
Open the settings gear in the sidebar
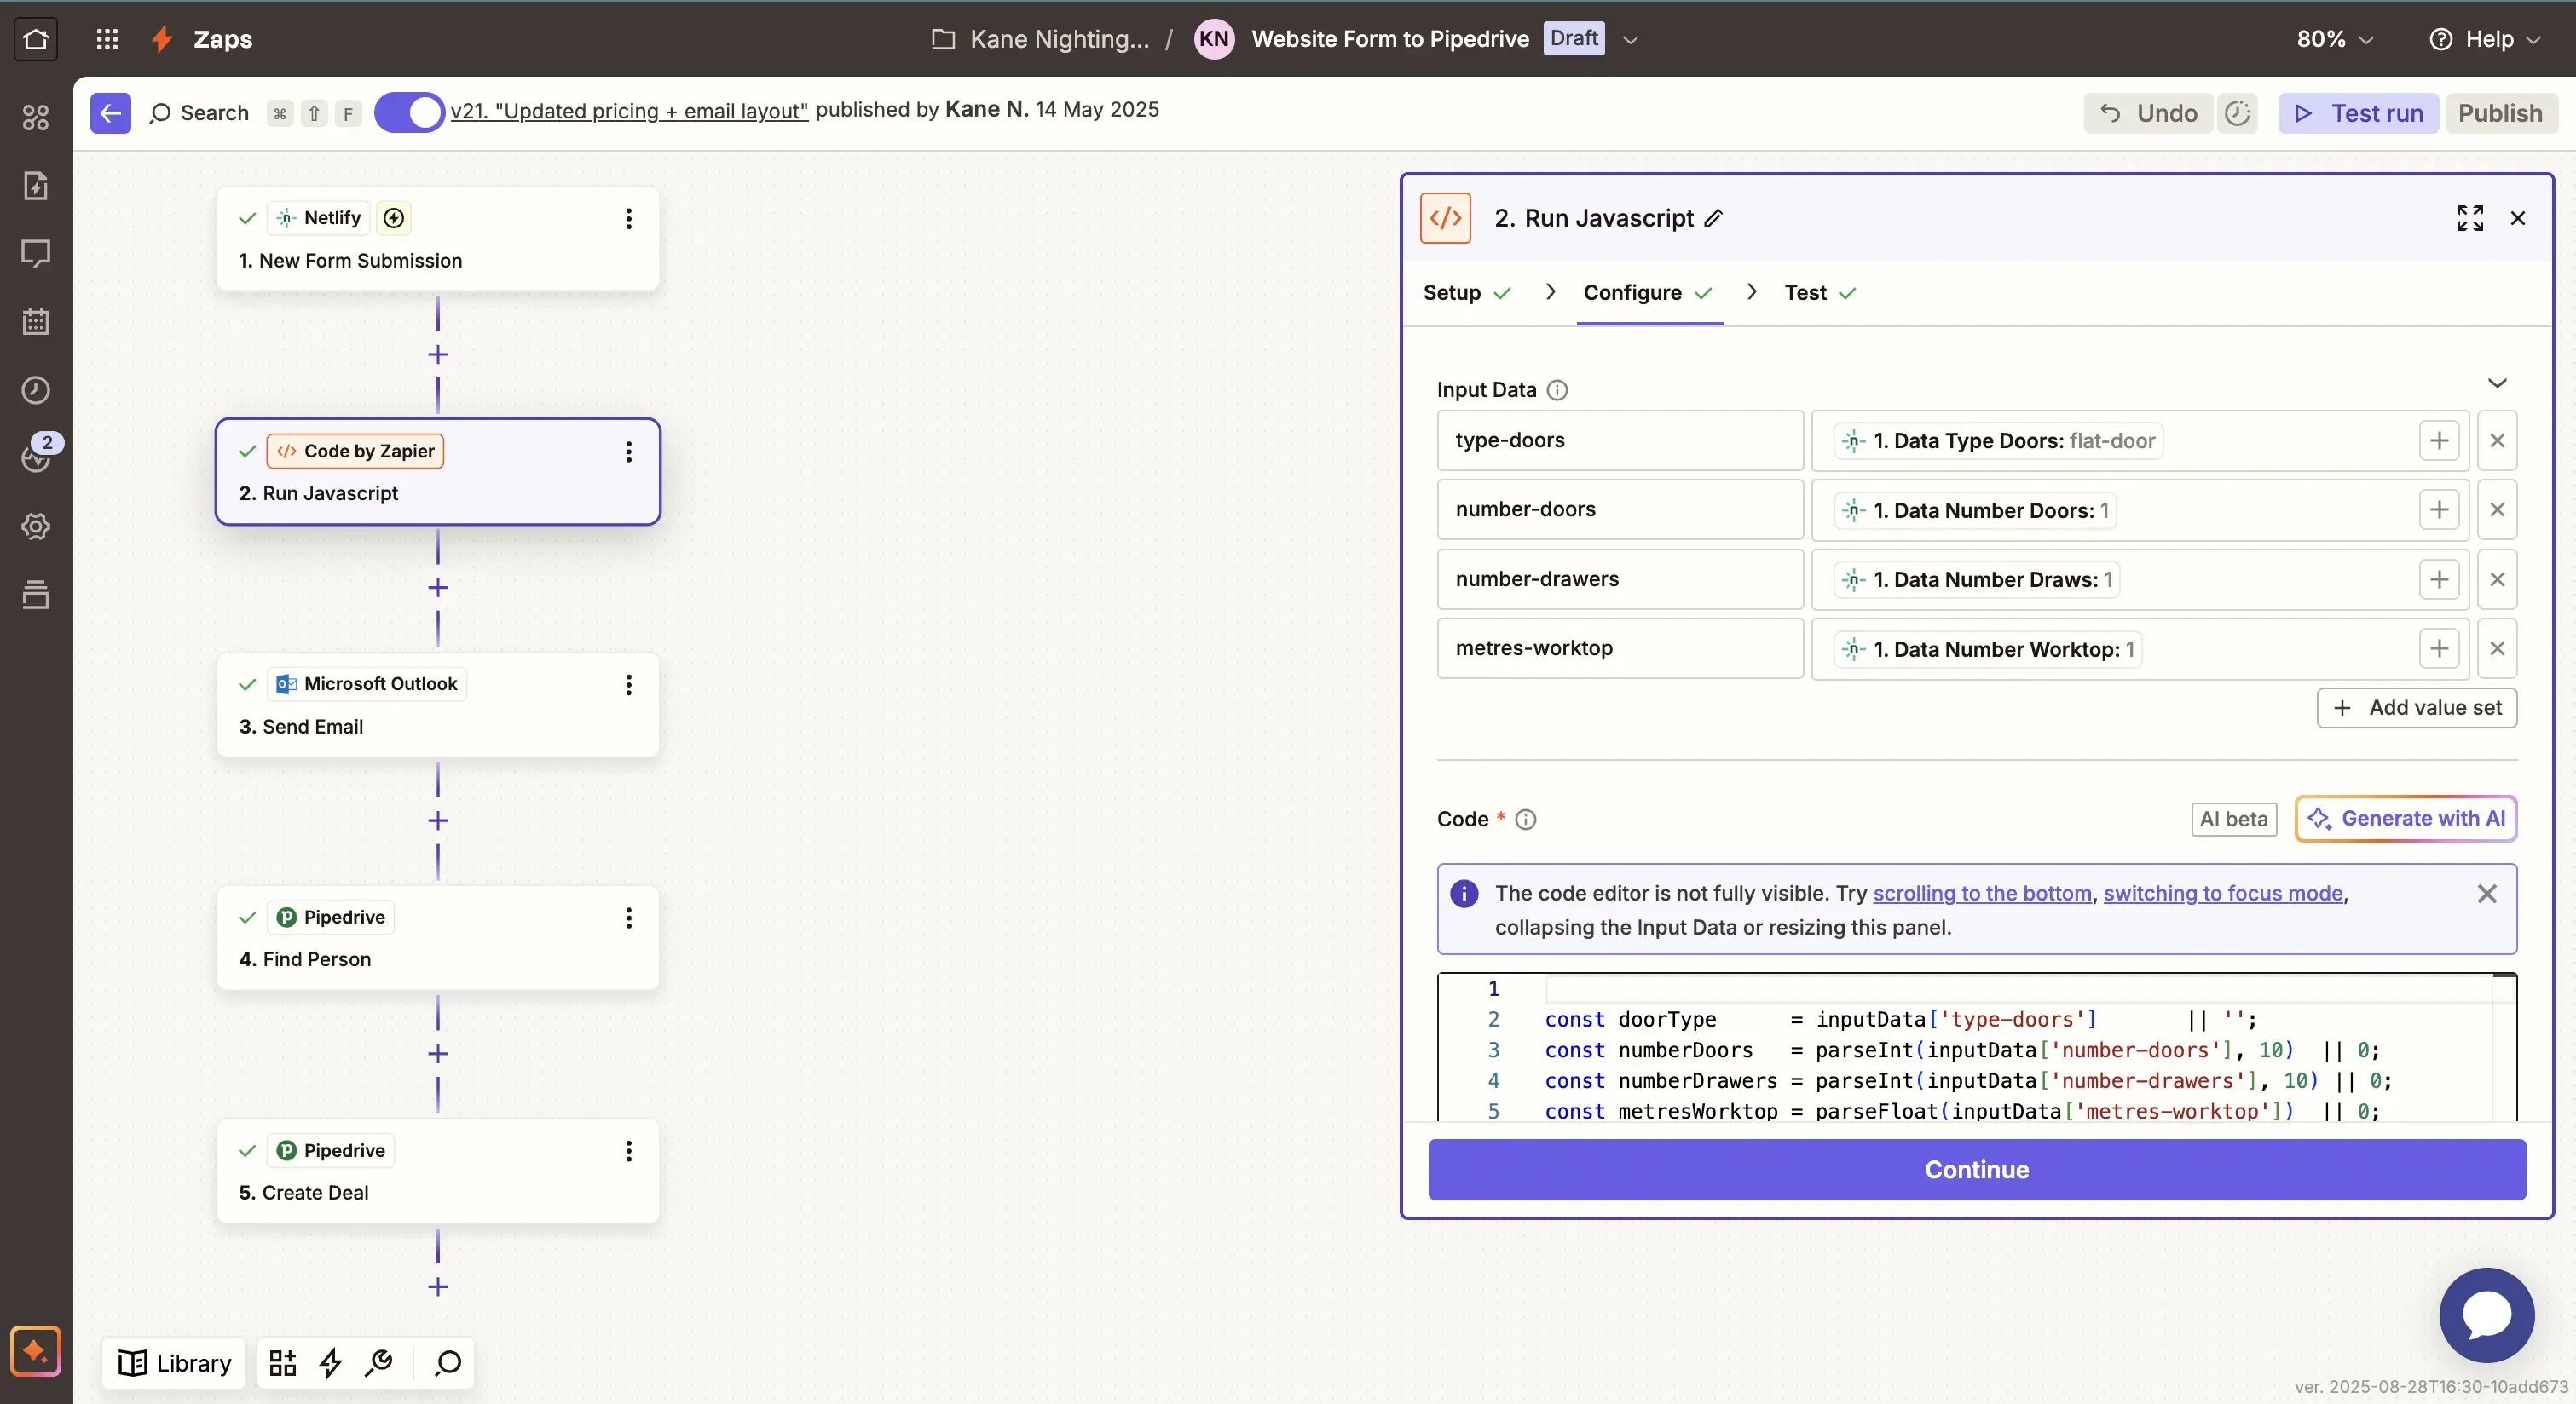click(x=36, y=526)
